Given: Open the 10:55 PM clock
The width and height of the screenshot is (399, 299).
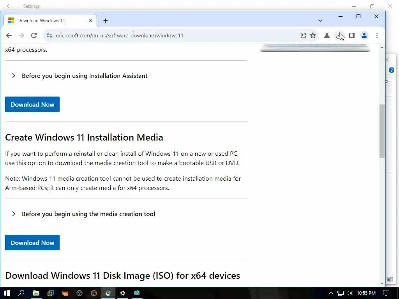Looking at the screenshot, I should tap(366, 293).
